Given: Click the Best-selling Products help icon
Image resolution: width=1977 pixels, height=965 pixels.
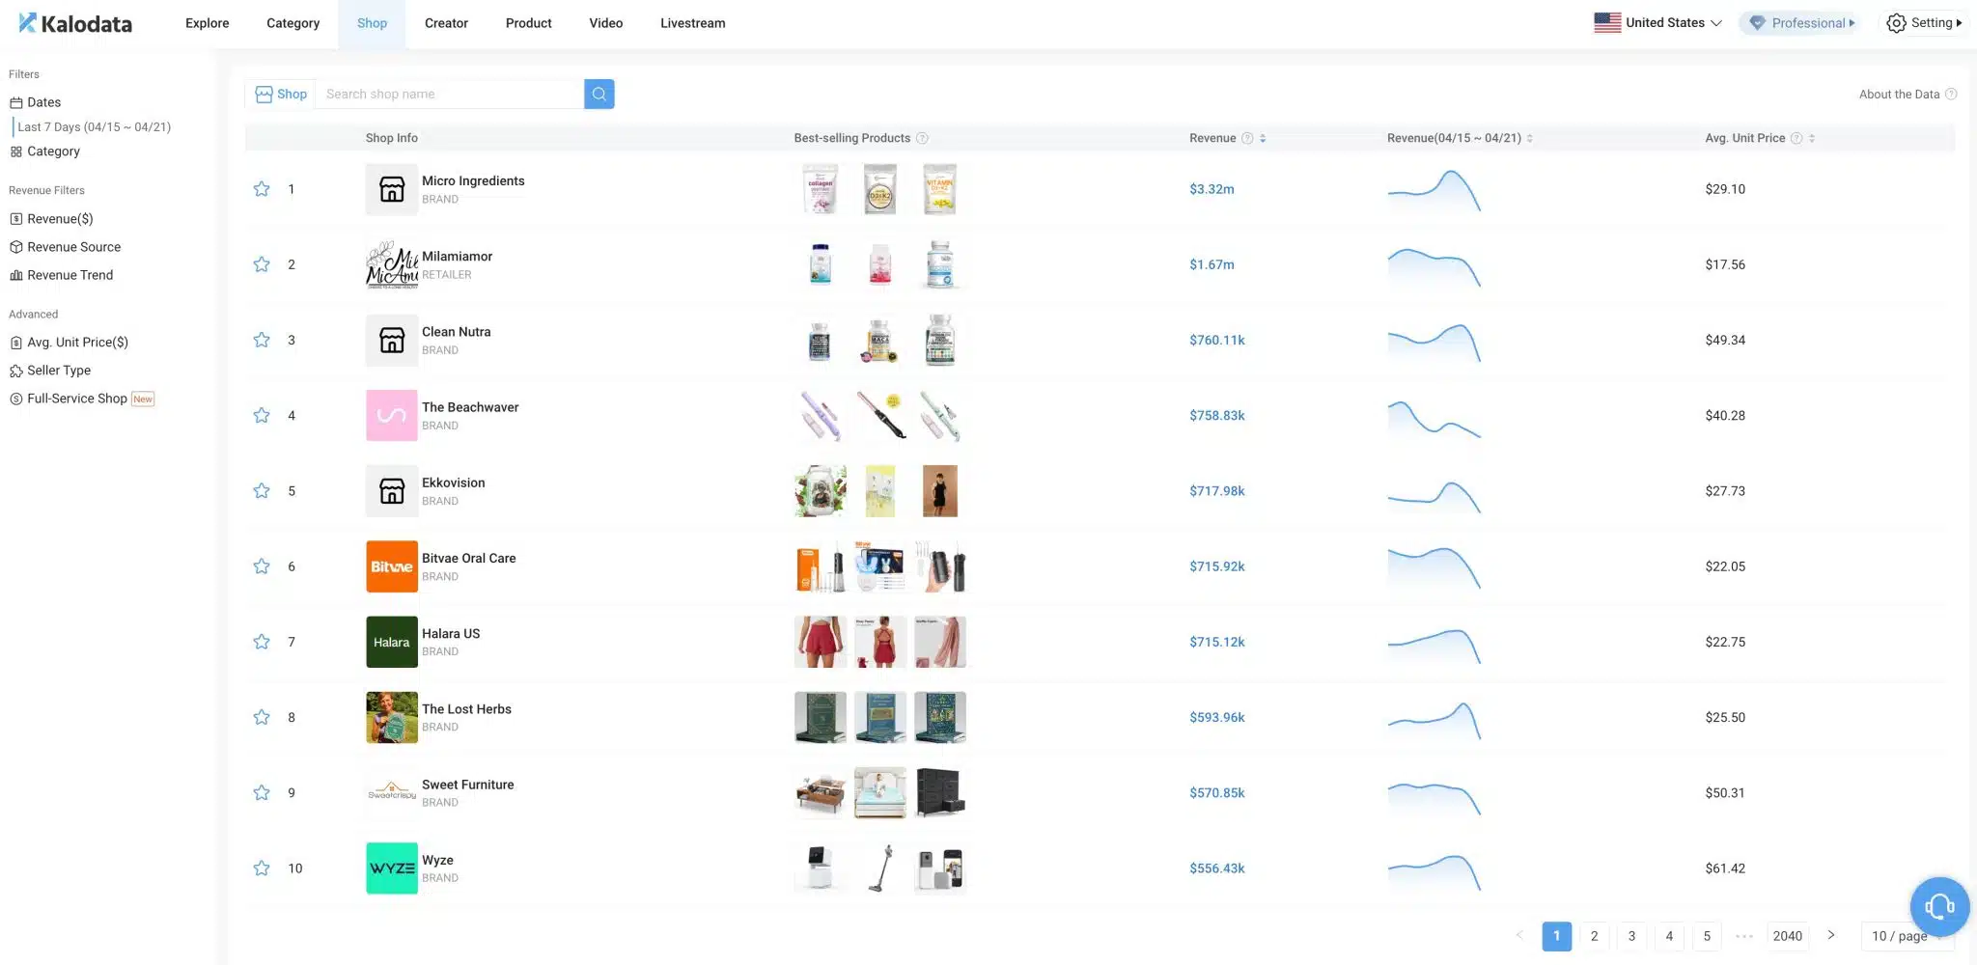Looking at the screenshot, I should [x=922, y=138].
